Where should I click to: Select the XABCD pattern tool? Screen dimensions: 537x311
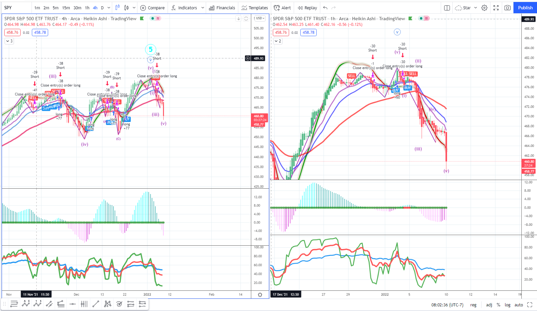pos(108,304)
